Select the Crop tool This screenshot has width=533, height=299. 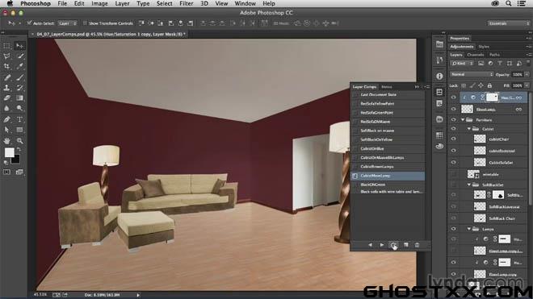[6, 67]
